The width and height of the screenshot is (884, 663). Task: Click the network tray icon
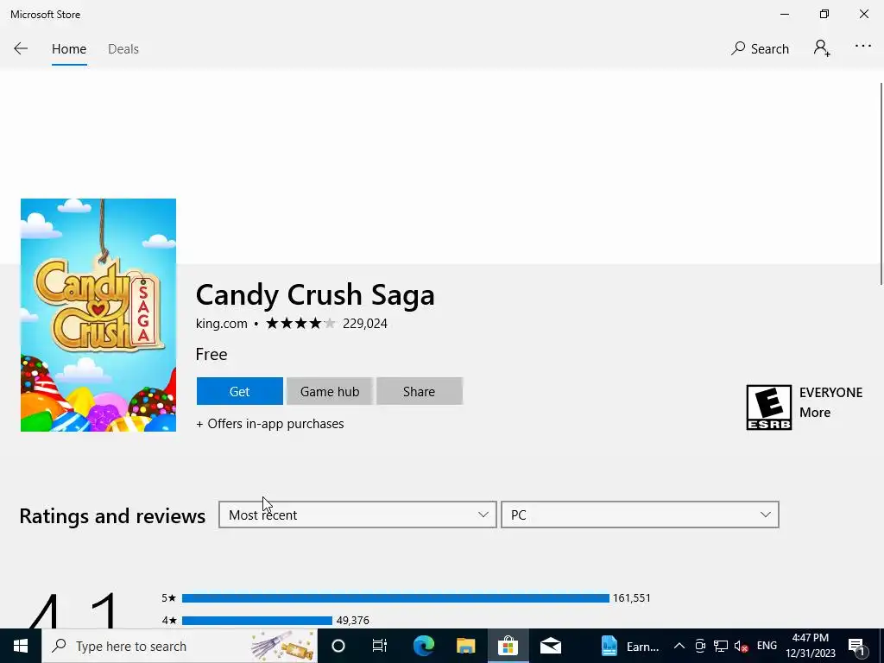pyautogui.click(x=721, y=646)
